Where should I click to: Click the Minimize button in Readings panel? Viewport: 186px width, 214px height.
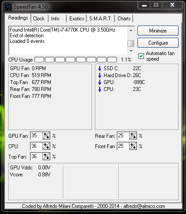tap(158, 31)
